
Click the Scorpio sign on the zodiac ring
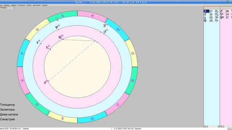[118, 30]
